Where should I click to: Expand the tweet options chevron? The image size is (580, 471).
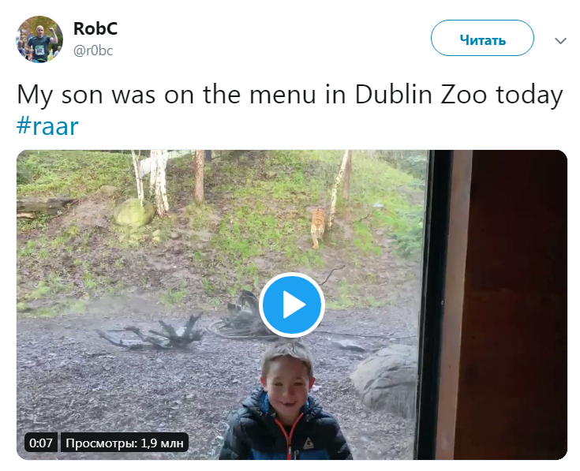560,40
